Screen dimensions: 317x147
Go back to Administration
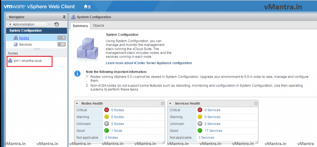(27, 24)
